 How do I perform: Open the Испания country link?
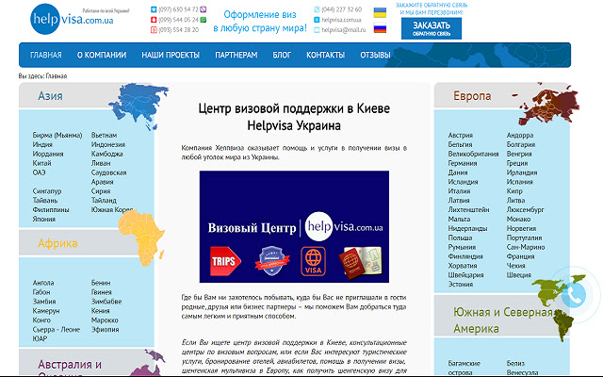tap(519, 182)
